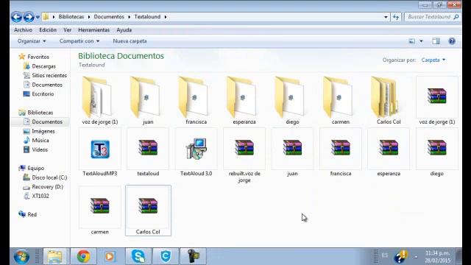The width and height of the screenshot is (471, 265).
Task: Open the Compartir con dropdown
Action: (x=79, y=41)
